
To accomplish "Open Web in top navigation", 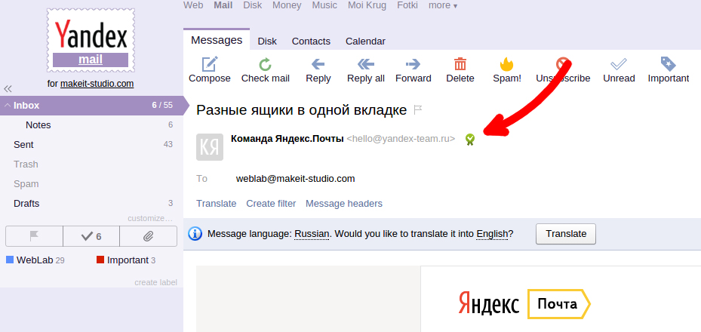I will [193, 5].
